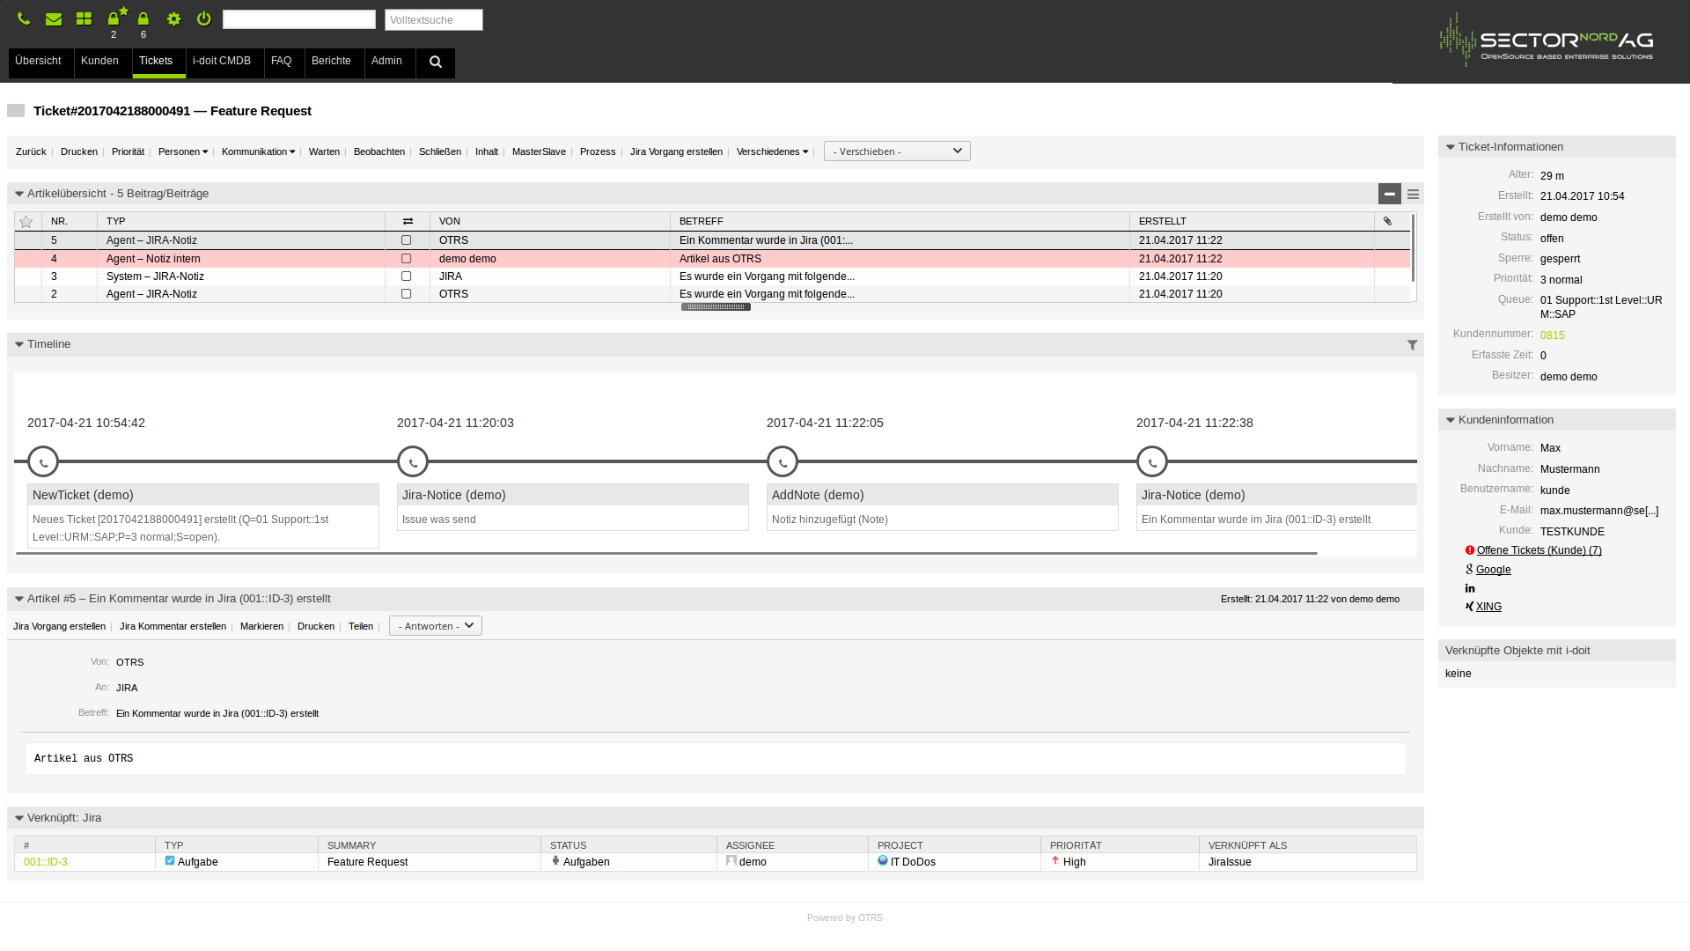Click Jira Vorgang erstellen in ticket menu
Viewport: 1690px width, 951px height.
coord(676,151)
